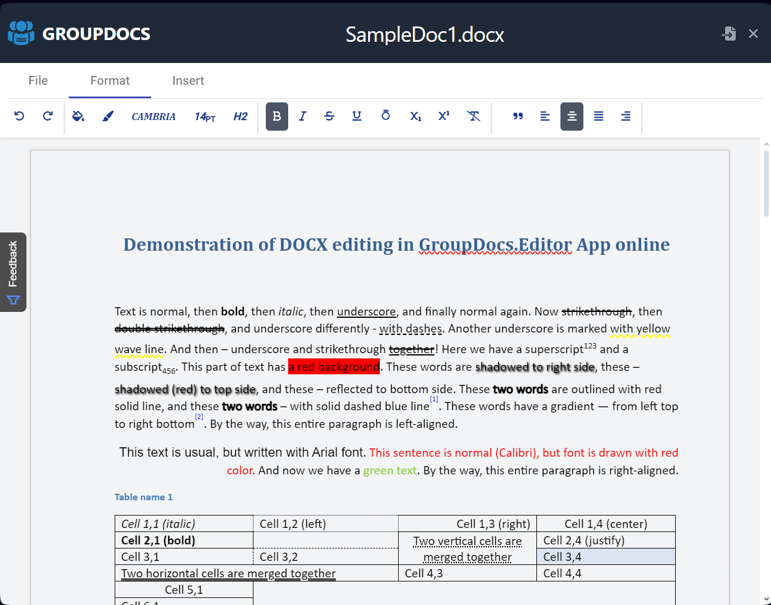The height and width of the screenshot is (605, 771).
Task: Insert a blockquote using the quotes icon
Action: tap(518, 116)
